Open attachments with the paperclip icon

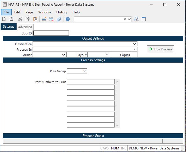[59, 19]
